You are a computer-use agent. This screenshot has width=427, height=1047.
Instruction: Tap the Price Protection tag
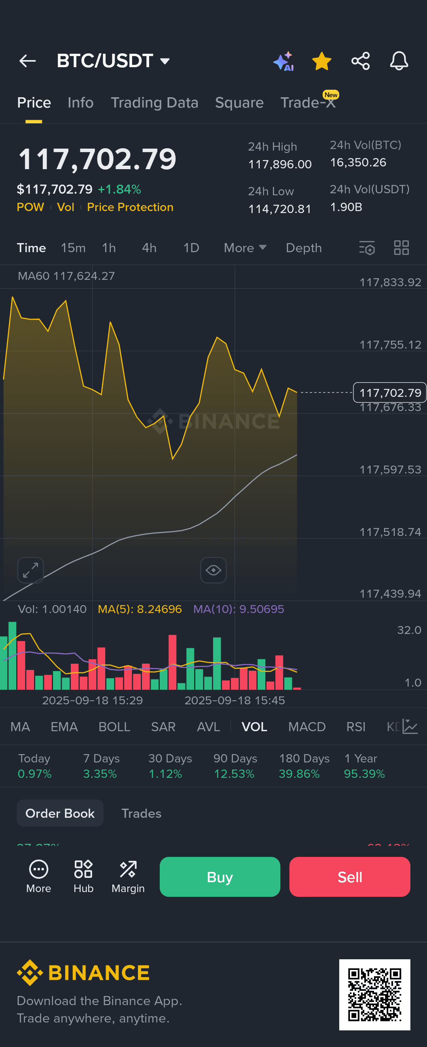(x=130, y=207)
